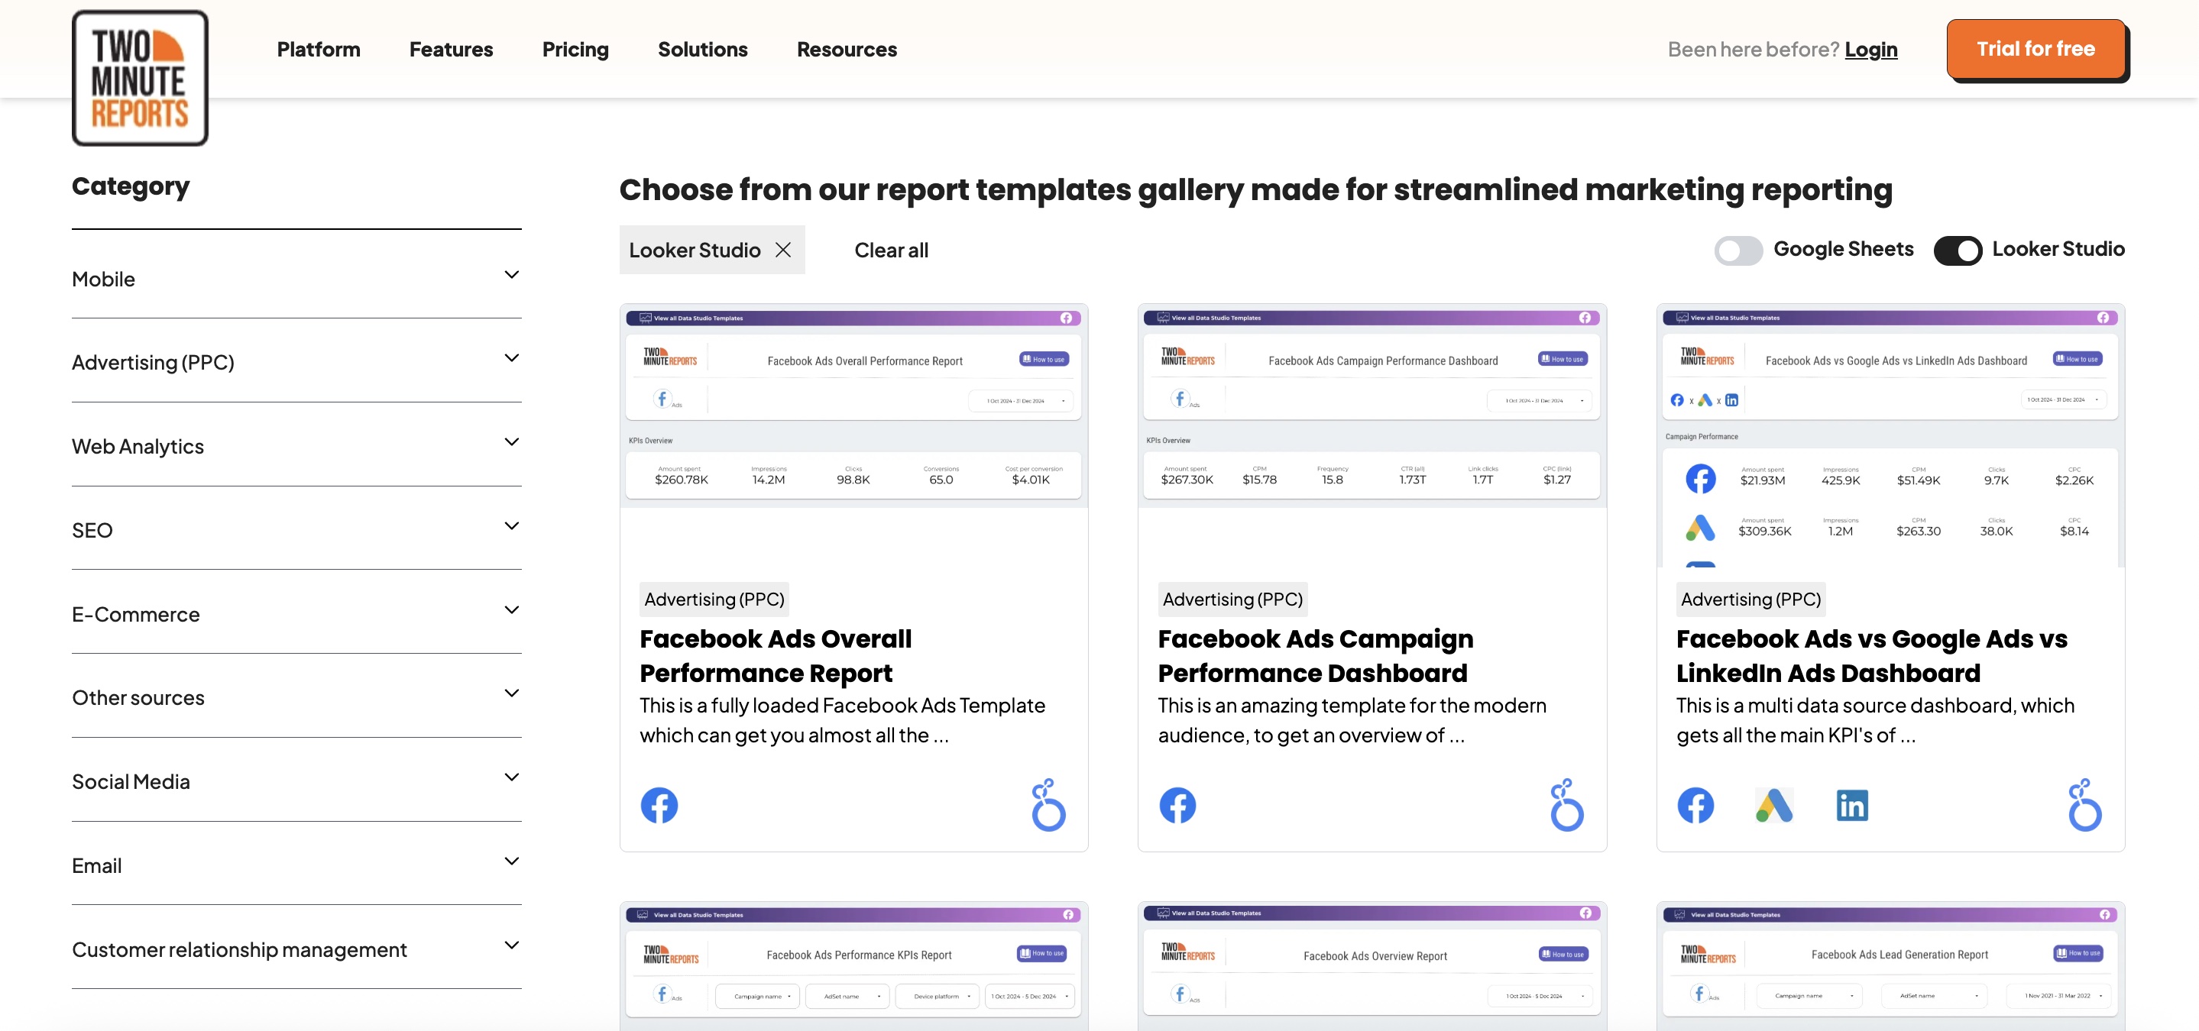Toggle the Google Sheets switch
The width and height of the screenshot is (2199, 1031).
[x=1738, y=250]
